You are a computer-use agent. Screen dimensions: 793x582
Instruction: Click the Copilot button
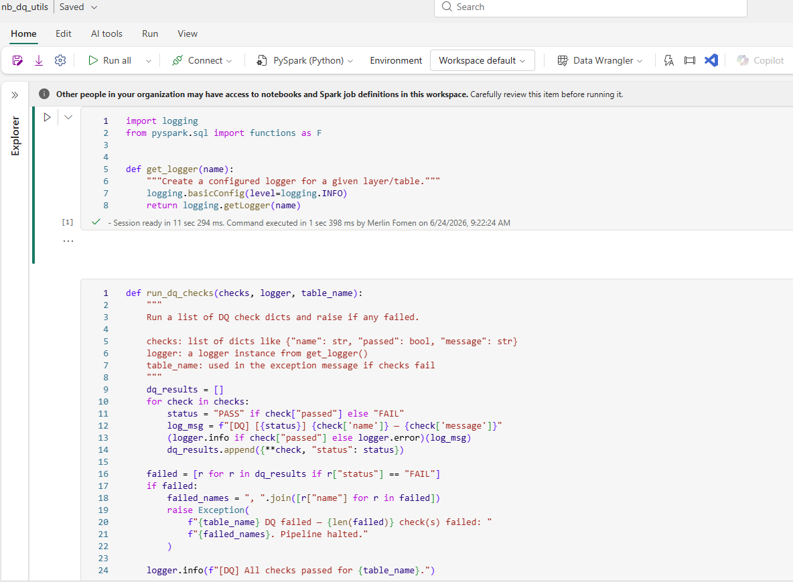click(760, 61)
